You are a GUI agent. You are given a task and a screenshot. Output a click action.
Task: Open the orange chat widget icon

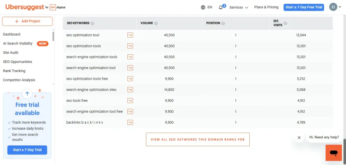[333, 153]
